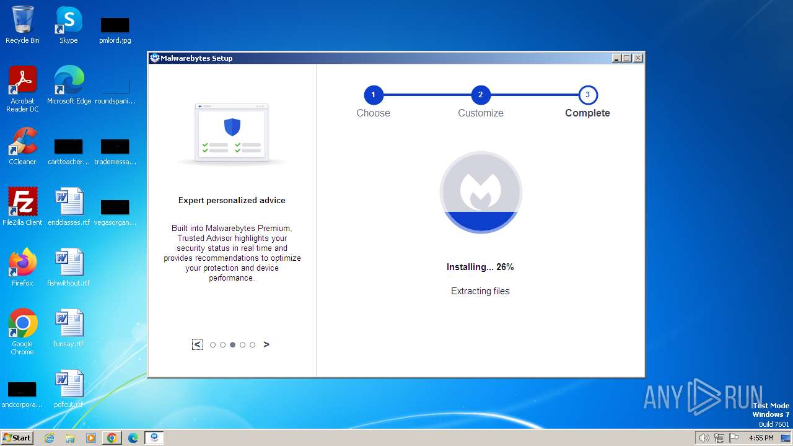Click the Malwarebytes installing progress logo
The height and width of the screenshot is (446, 793).
tap(481, 192)
